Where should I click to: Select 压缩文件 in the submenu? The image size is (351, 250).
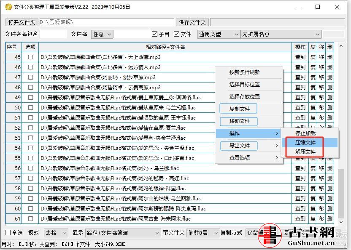point(305,143)
